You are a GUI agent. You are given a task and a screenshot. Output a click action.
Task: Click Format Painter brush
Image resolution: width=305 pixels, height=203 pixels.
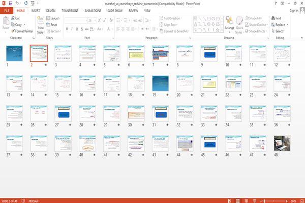13,31
